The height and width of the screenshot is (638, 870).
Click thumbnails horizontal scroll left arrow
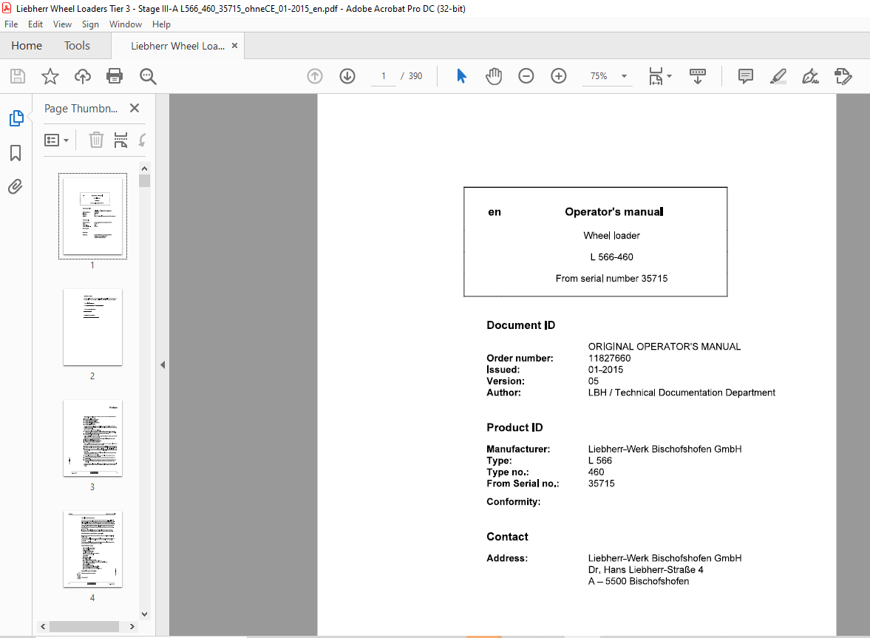[x=44, y=626]
